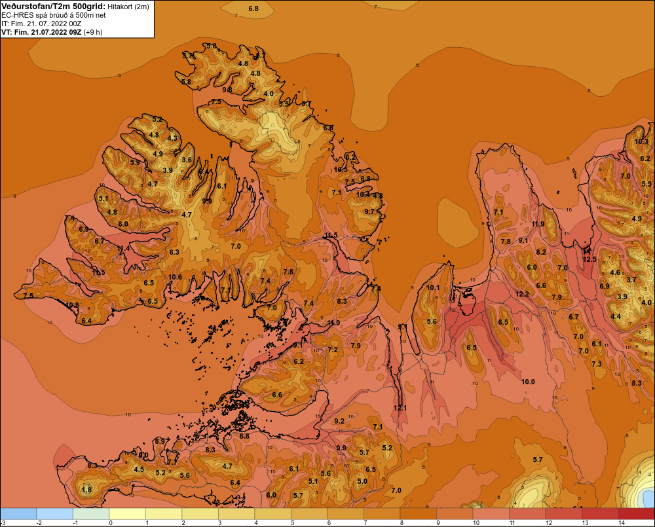Image resolution: width=655 pixels, height=527 pixels.
Task: Click the 'Veðurstofan/T2m 500grid:' title text
Action: coord(54,7)
